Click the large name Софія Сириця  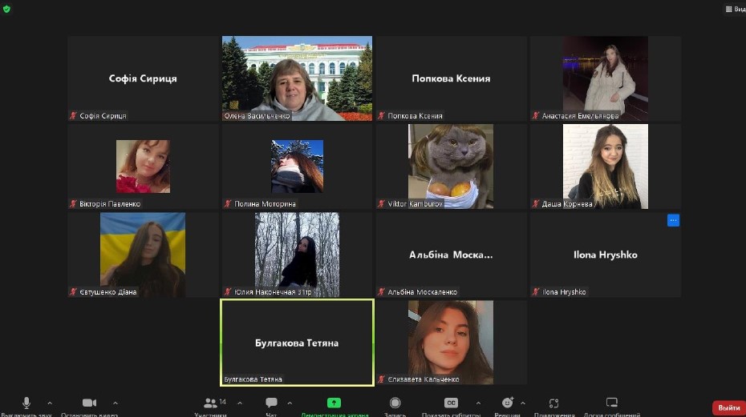(x=143, y=78)
